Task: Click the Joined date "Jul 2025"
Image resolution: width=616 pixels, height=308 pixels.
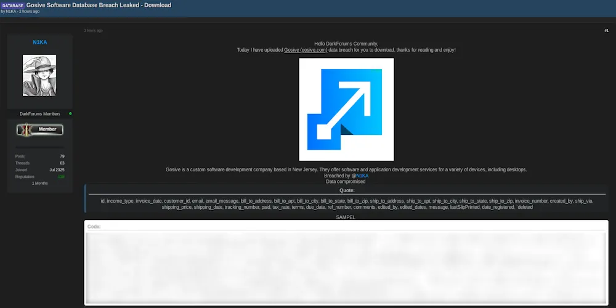Action: pos(57,170)
